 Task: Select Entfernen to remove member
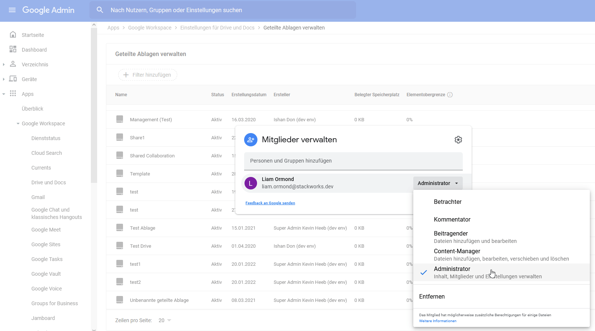(x=432, y=296)
